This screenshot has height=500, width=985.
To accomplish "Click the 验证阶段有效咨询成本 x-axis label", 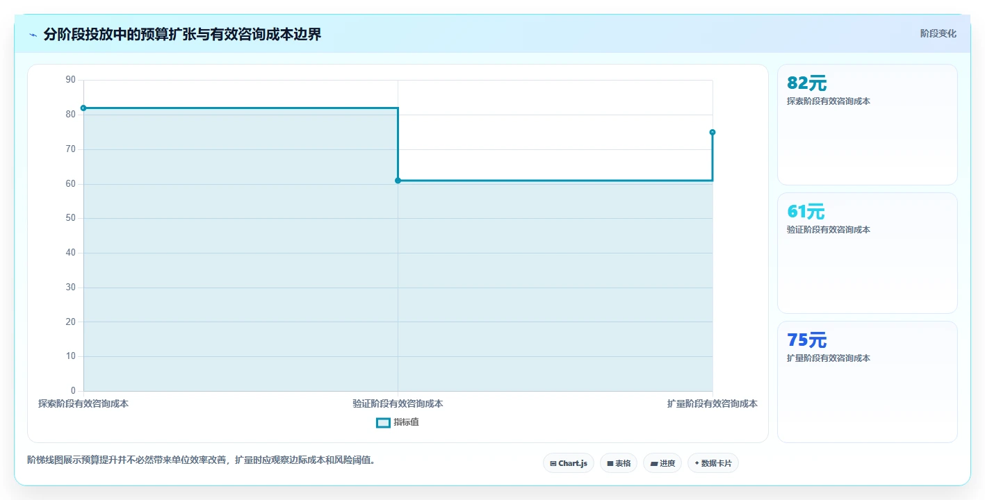I will 398,403.
